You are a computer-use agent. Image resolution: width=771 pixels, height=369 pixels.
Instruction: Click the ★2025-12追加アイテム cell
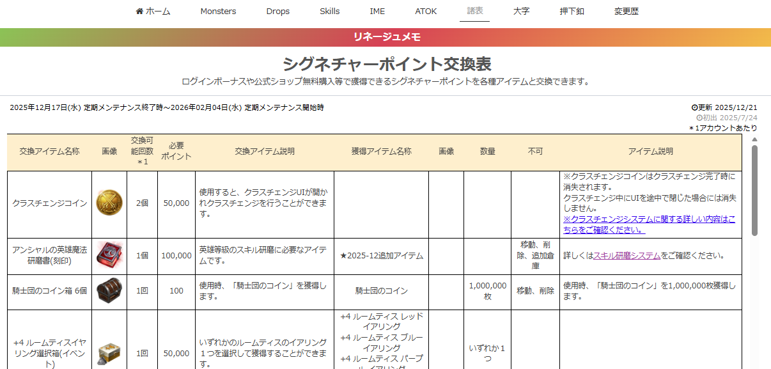coord(381,256)
